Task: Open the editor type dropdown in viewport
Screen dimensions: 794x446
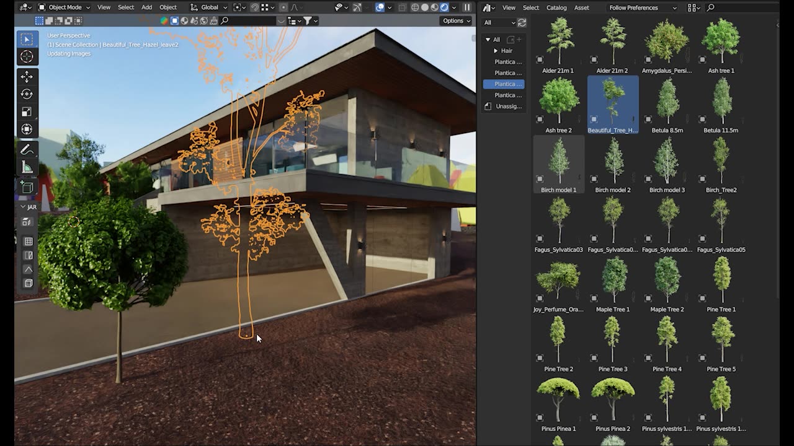Action: pos(25,7)
